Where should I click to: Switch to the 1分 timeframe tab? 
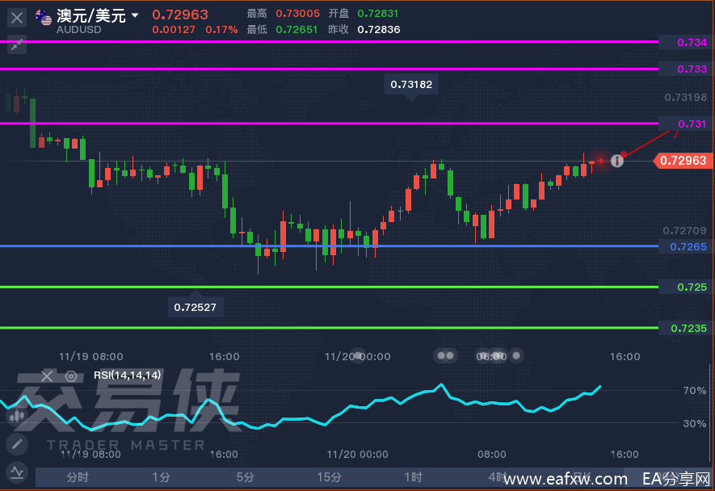pyautogui.click(x=161, y=477)
